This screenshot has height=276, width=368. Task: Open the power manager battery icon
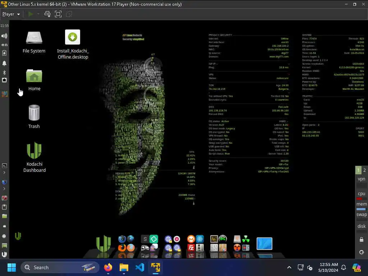click(x=4, y=53)
